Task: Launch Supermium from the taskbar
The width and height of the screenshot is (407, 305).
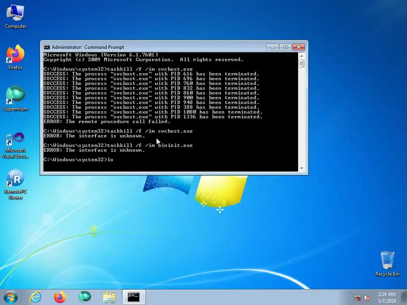Action: point(84,297)
